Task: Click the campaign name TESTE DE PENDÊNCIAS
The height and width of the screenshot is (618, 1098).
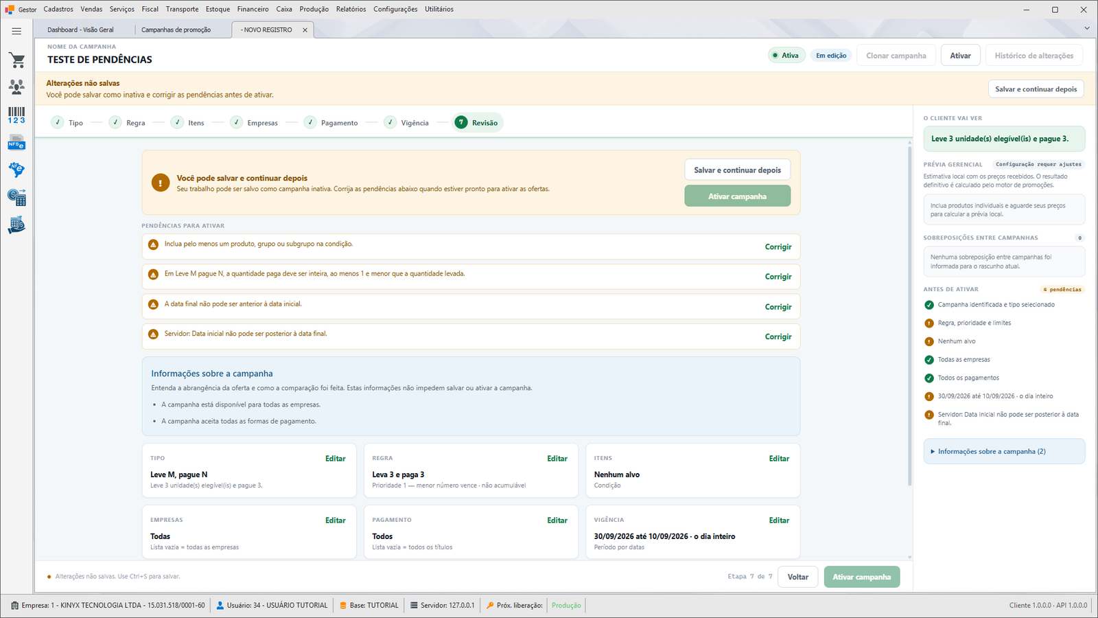Action: [100, 60]
